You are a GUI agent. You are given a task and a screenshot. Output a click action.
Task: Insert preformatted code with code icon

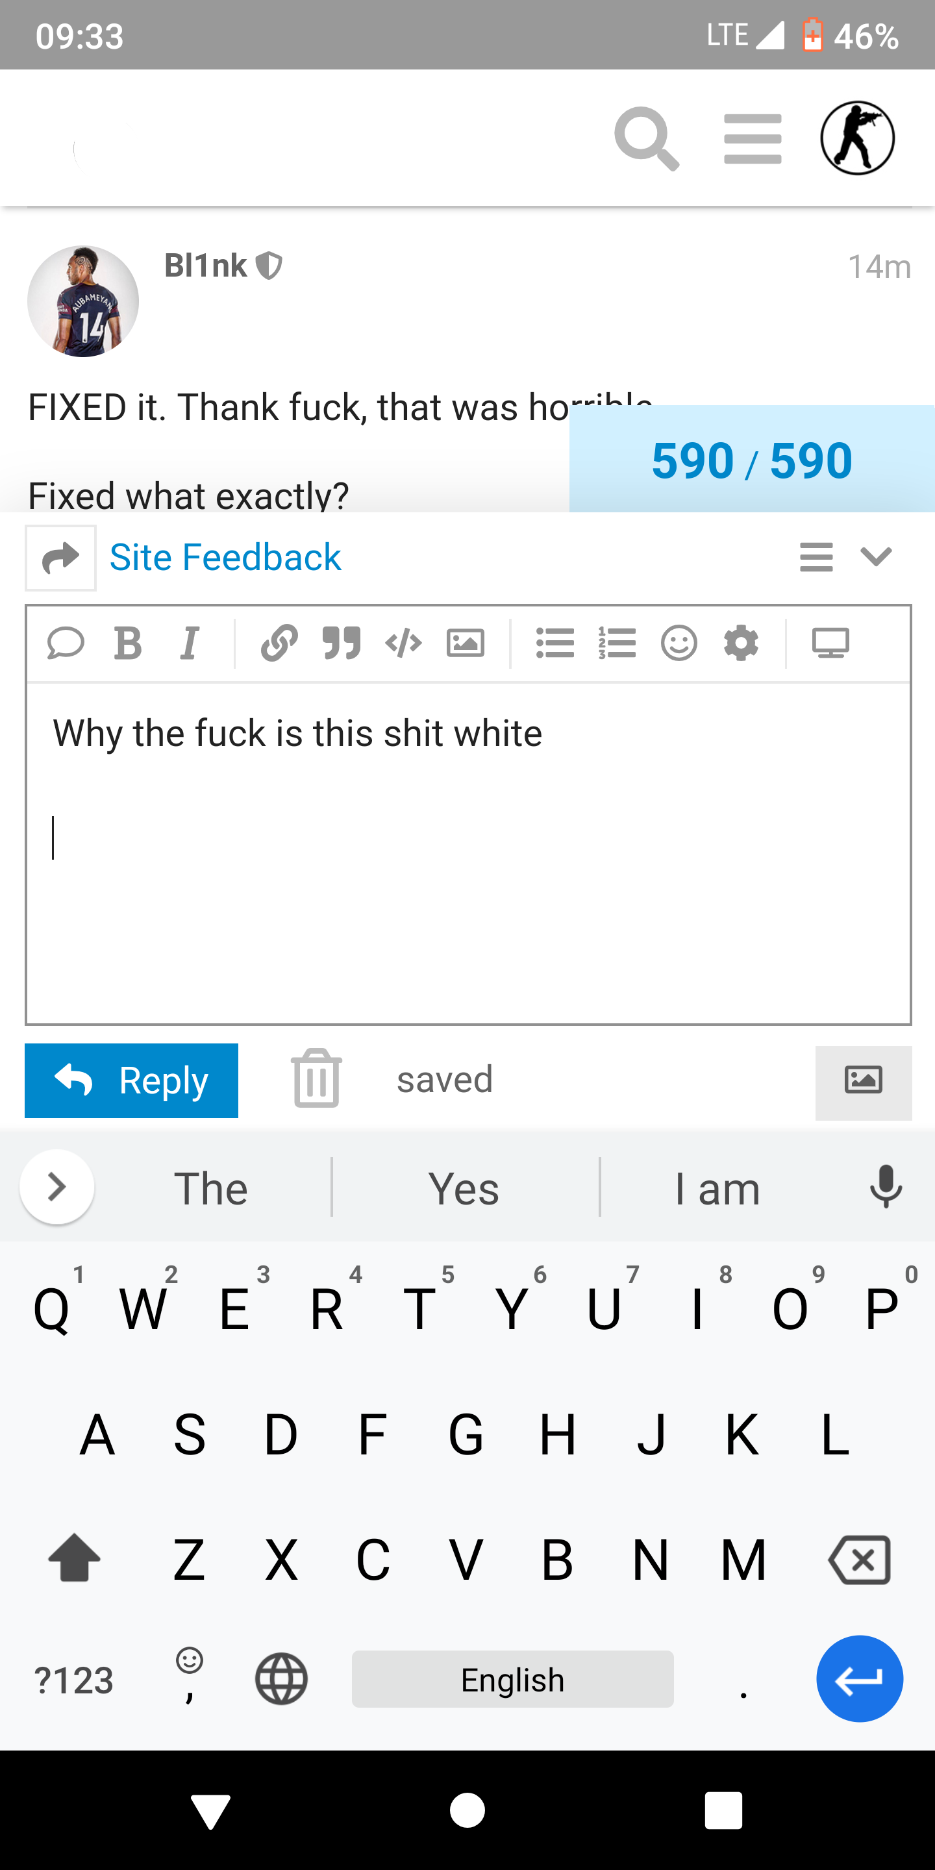[404, 643]
